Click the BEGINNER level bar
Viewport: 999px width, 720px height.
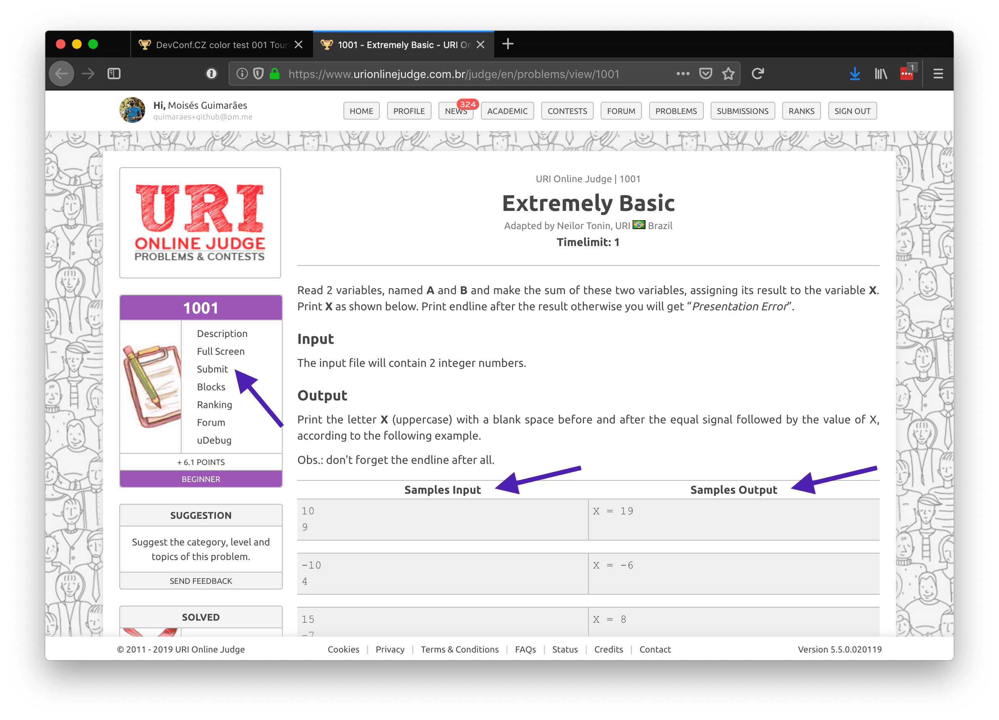coord(201,479)
